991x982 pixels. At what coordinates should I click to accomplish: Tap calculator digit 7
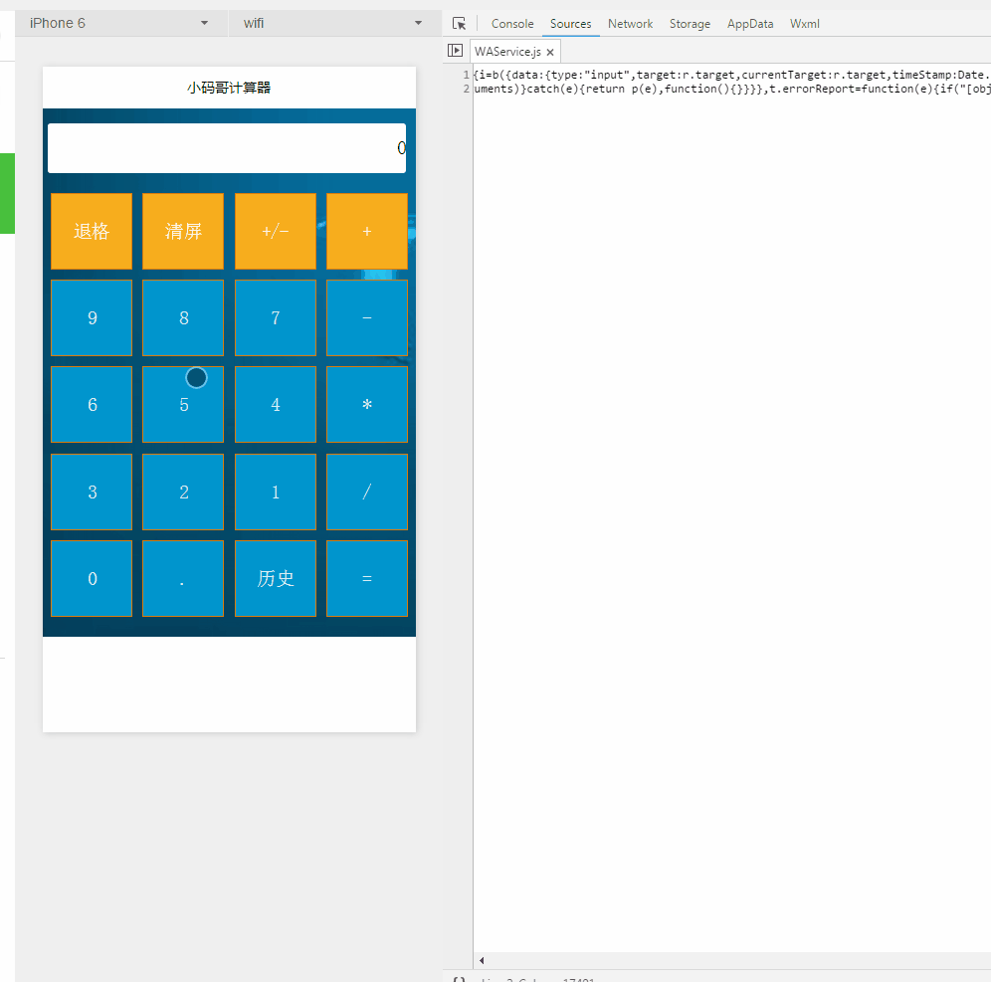click(x=276, y=317)
